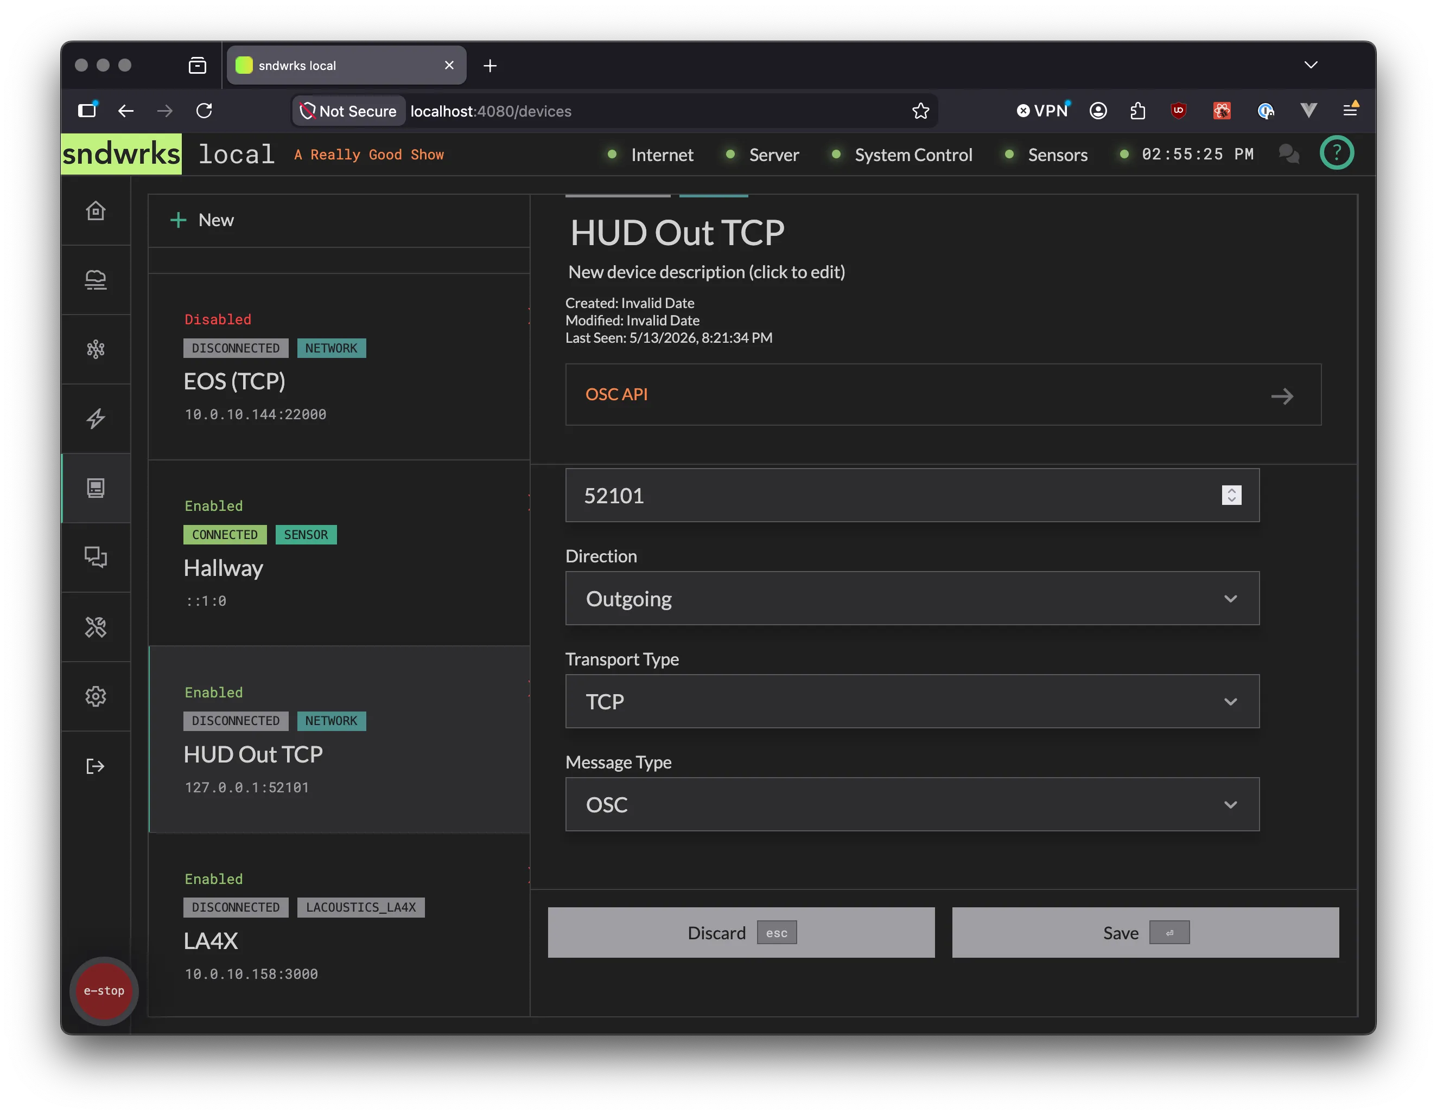Click the logout sidebar icon
Viewport: 1437px width, 1115px height.
[96, 766]
